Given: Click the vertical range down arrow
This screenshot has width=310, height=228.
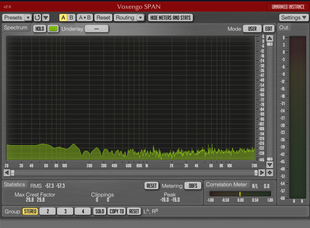Looking at the screenshot, I should [270, 165].
